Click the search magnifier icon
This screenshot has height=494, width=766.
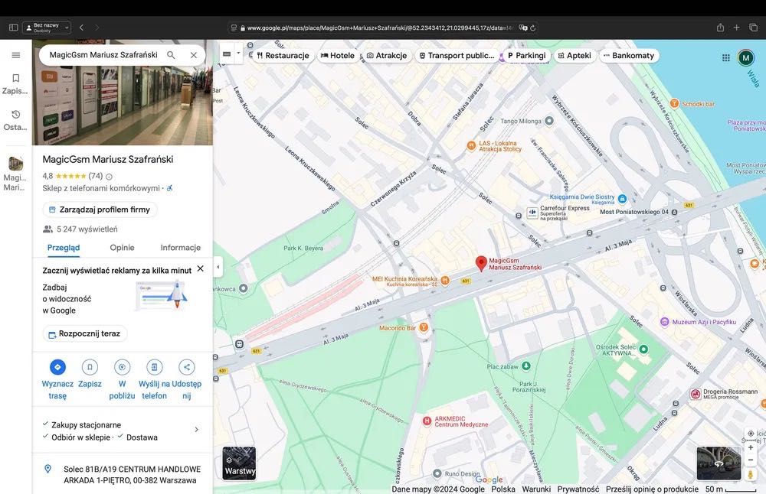171,55
